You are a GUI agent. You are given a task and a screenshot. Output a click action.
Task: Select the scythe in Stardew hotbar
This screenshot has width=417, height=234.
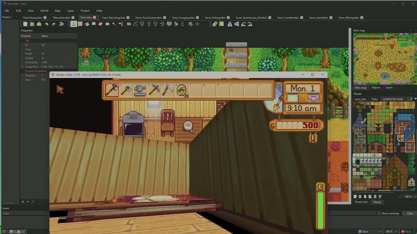coord(168,90)
